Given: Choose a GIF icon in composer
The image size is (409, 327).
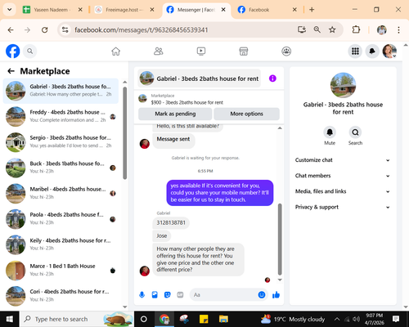Looking at the screenshot, I should click(x=180, y=294).
